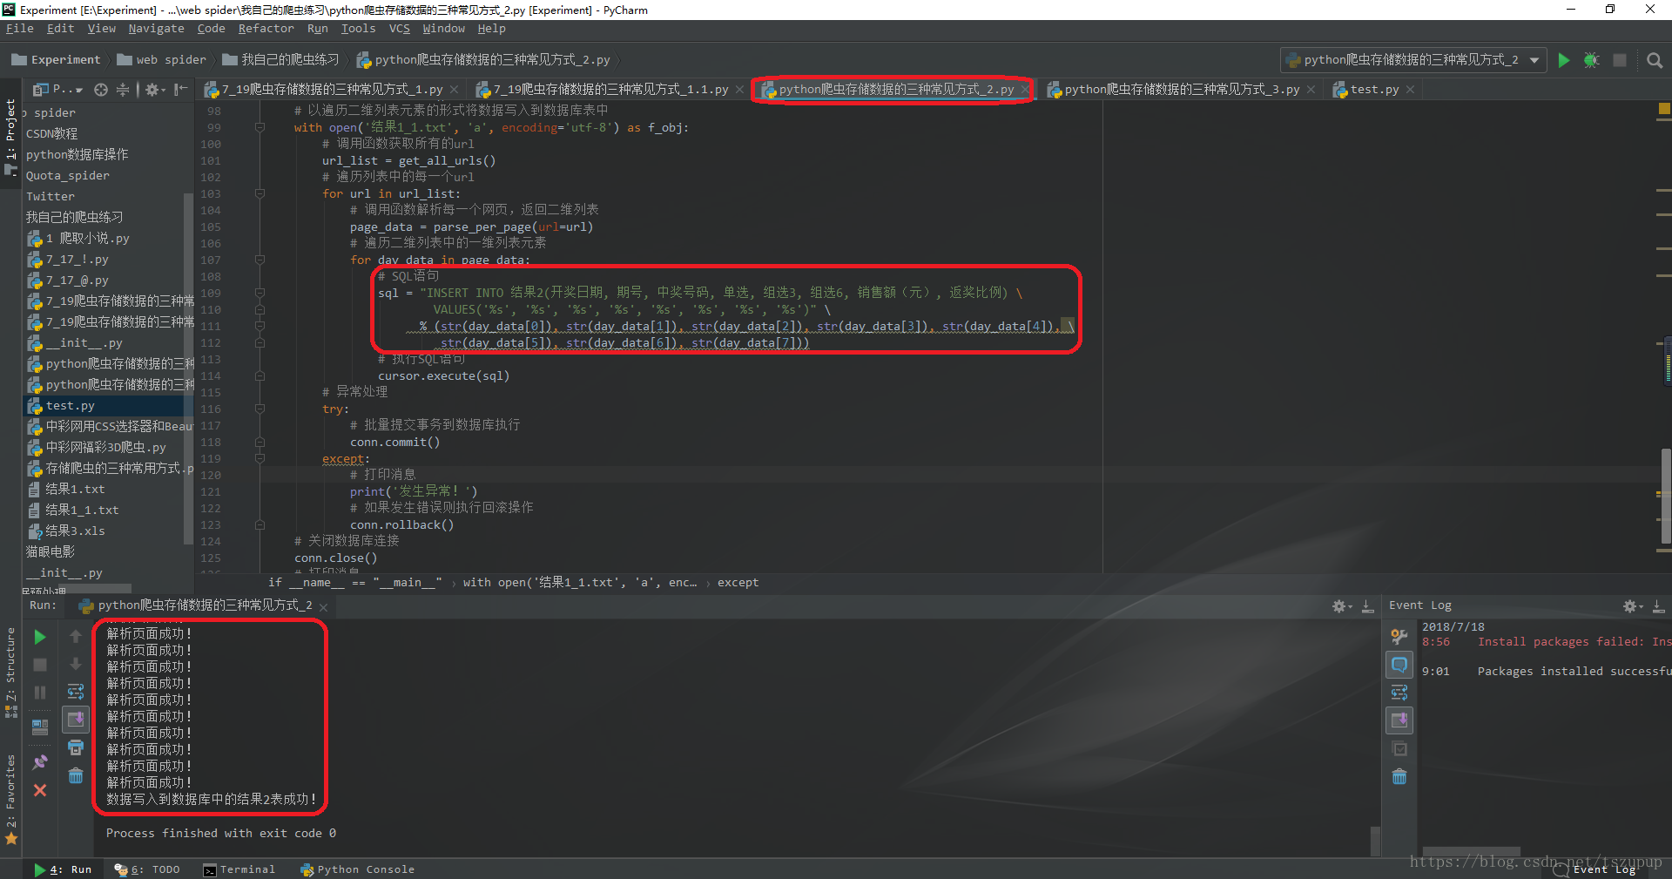Close the 7_19爬虫存储数据的三种常见方式_1.1.py tab

[x=739, y=90]
